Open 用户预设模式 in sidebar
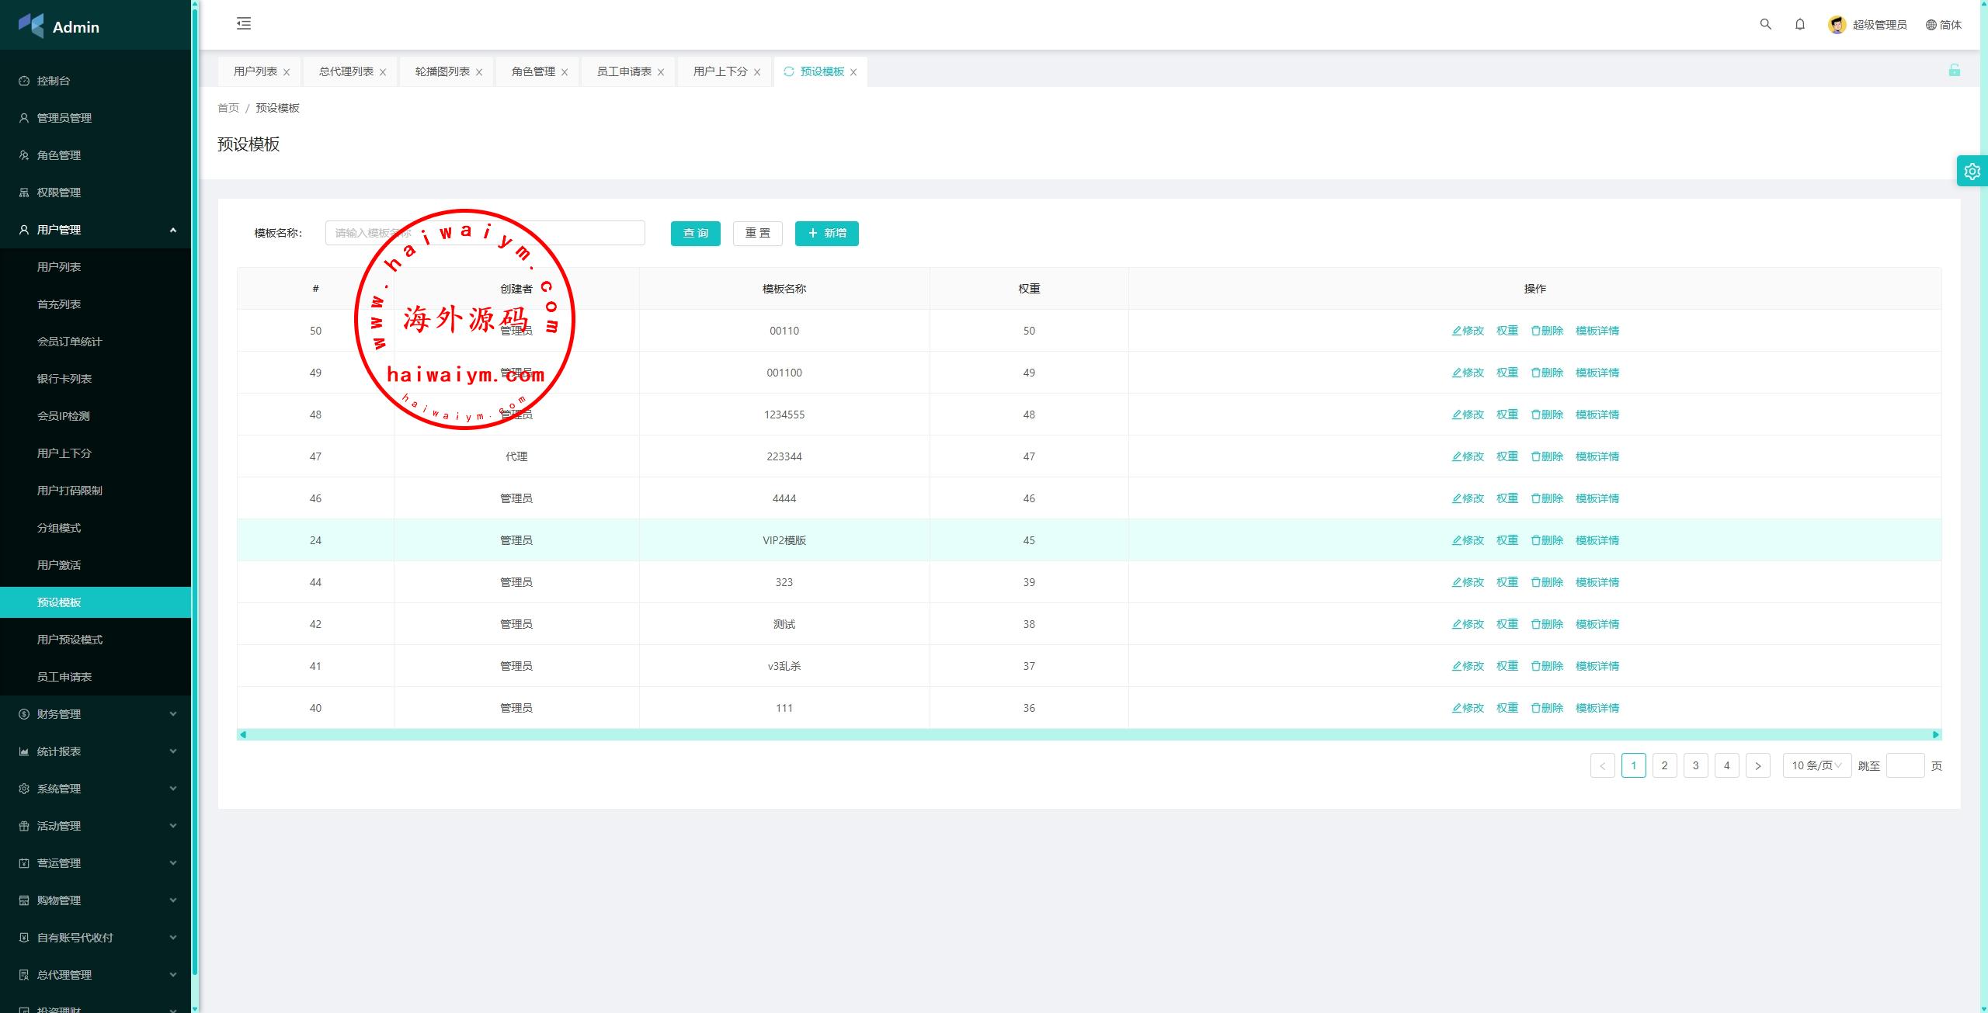This screenshot has height=1013, width=1988. point(70,640)
